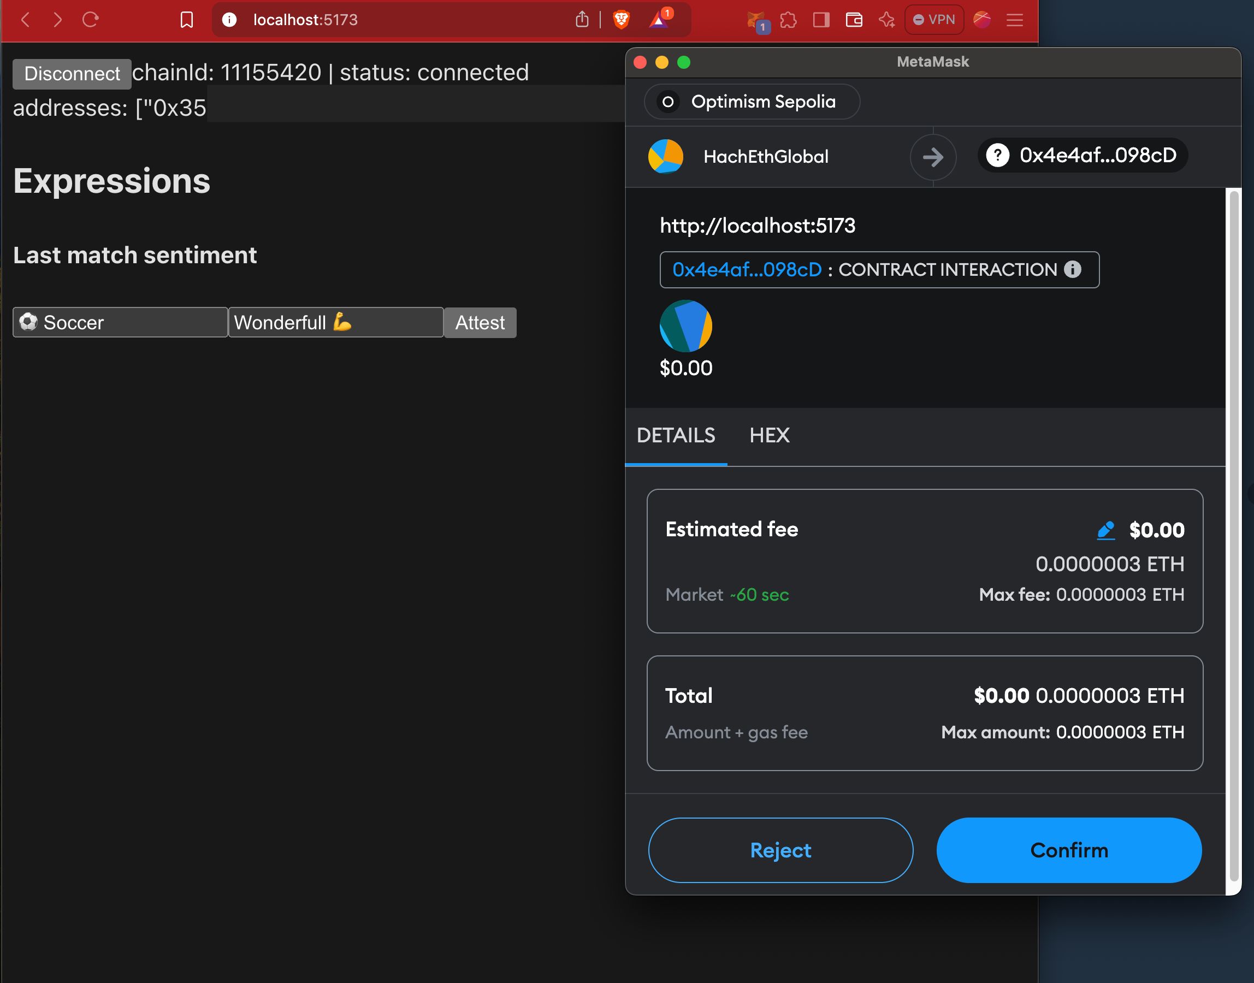Open Brave Wallet icon

[x=854, y=20]
